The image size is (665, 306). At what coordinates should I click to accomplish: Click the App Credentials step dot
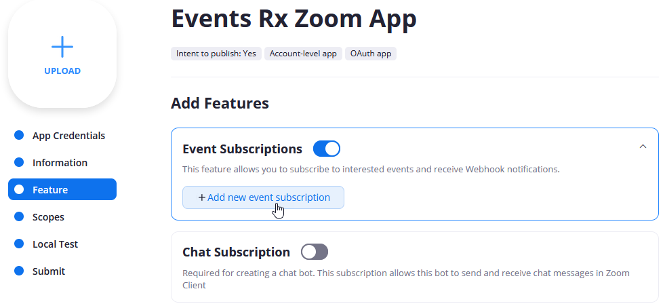coord(19,136)
